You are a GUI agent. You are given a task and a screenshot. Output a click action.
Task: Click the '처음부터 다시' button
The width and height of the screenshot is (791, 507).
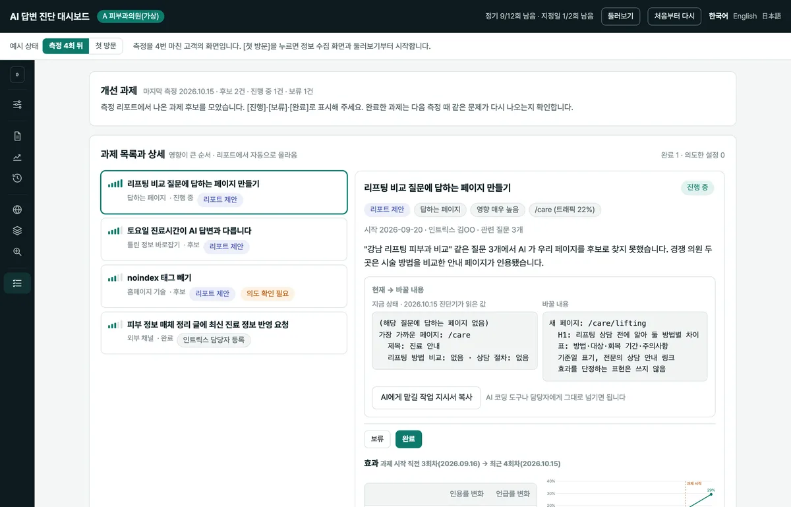674,16
